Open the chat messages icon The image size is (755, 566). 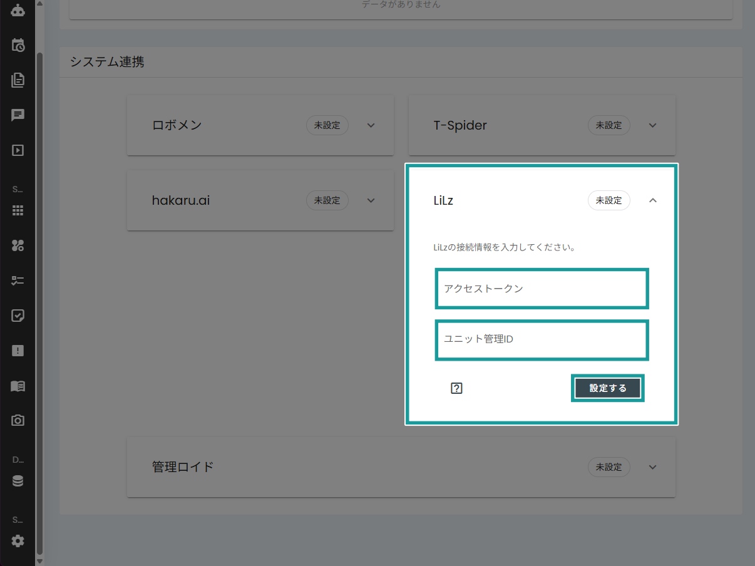(17, 115)
